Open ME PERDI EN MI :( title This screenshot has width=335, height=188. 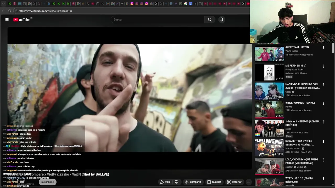[295, 66]
